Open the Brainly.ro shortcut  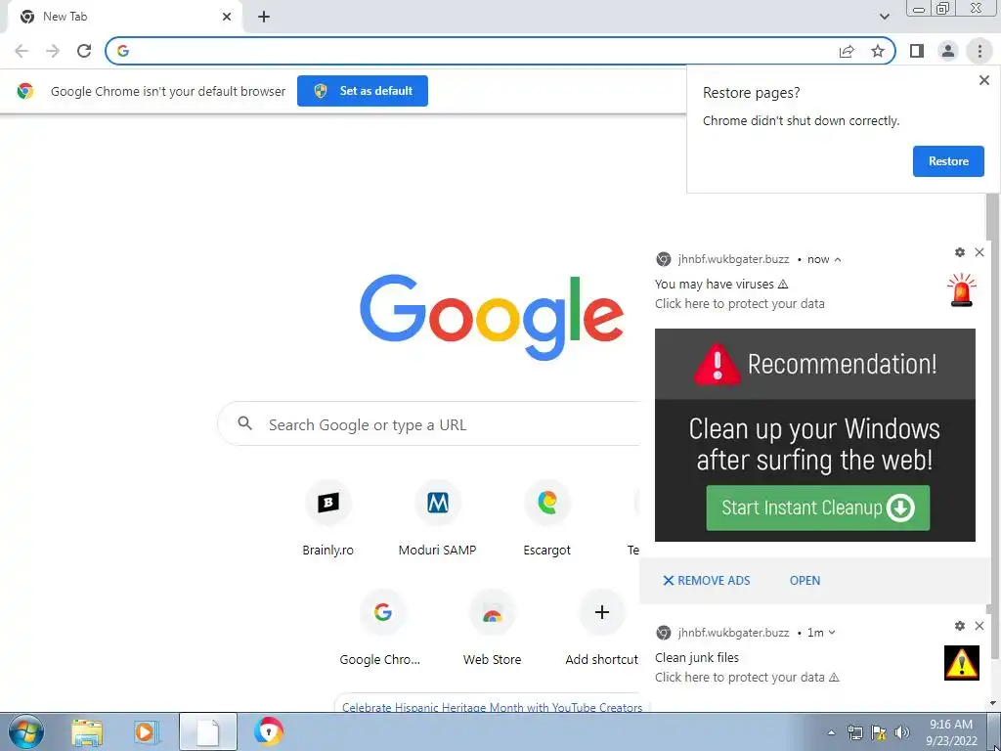(328, 518)
